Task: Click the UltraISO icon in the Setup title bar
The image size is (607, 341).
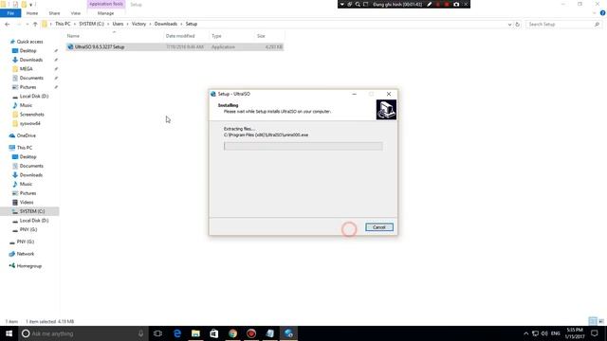Action: pos(212,94)
